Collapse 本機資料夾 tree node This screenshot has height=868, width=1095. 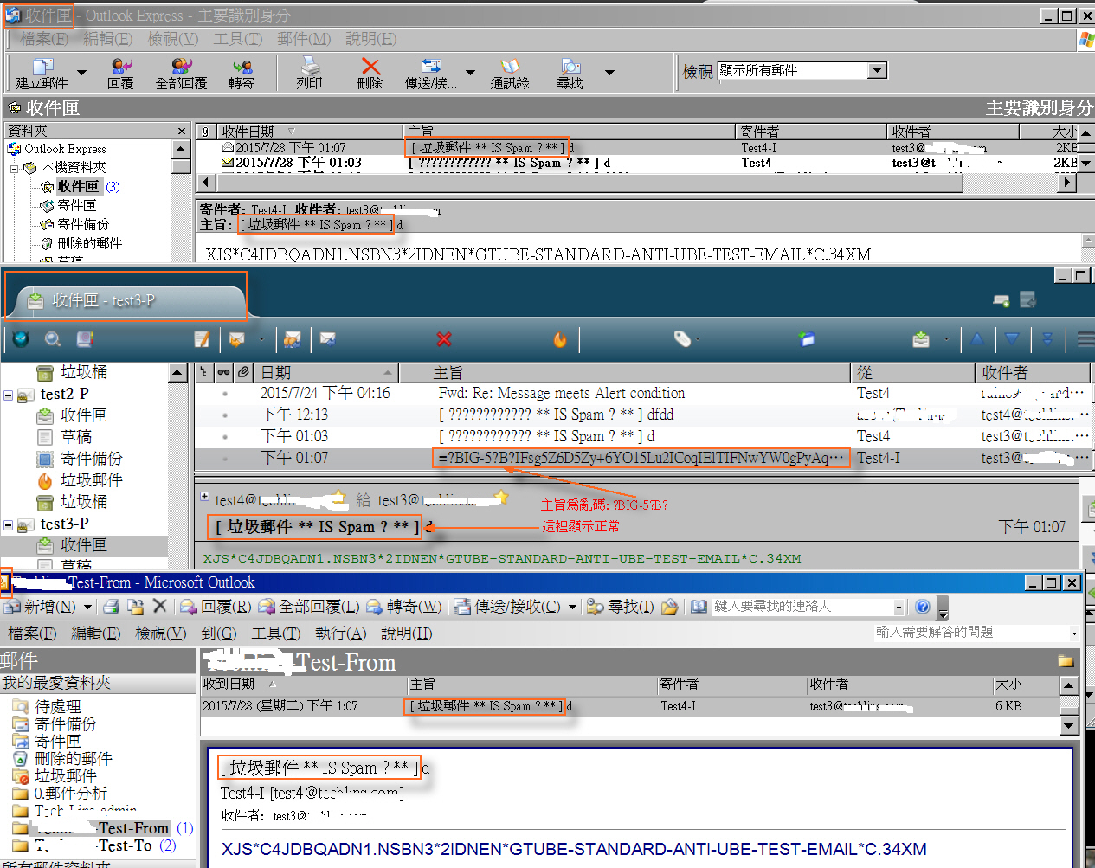(x=14, y=168)
